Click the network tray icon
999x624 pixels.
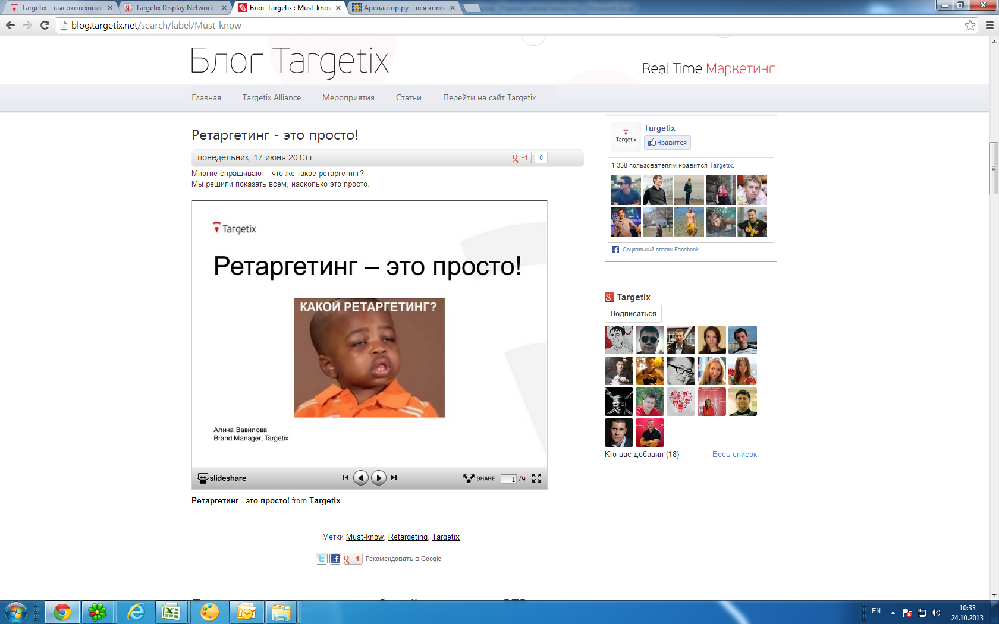(x=922, y=613)
